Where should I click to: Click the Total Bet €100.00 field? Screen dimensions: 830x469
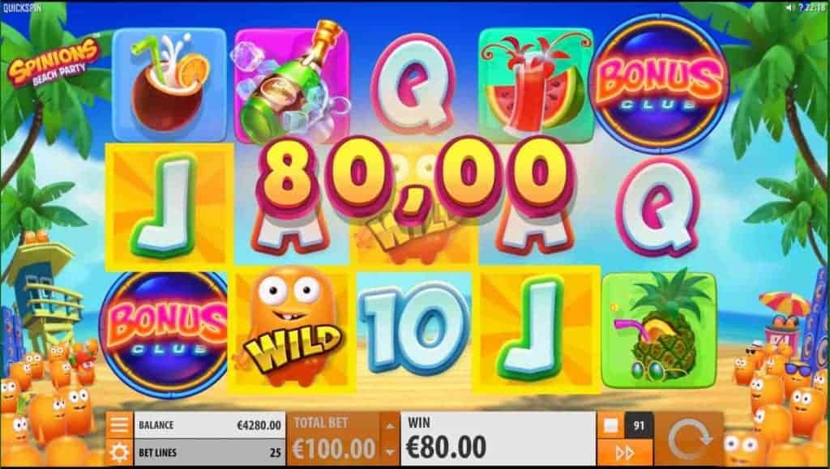335,439
